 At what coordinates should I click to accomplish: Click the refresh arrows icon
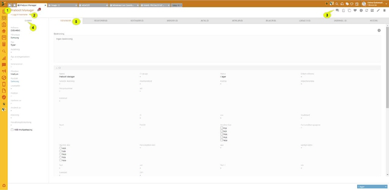point(366,10)
